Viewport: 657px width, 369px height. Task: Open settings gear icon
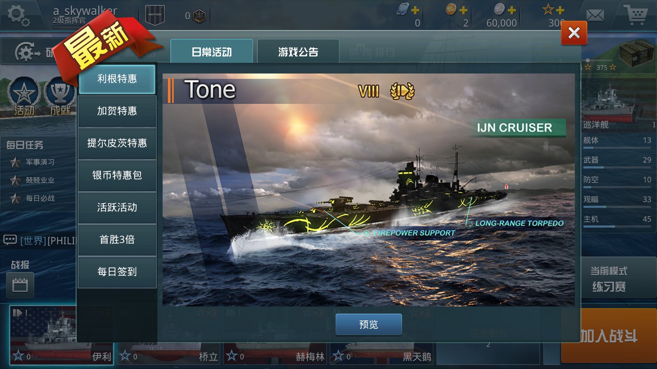(x=18, y=15)
